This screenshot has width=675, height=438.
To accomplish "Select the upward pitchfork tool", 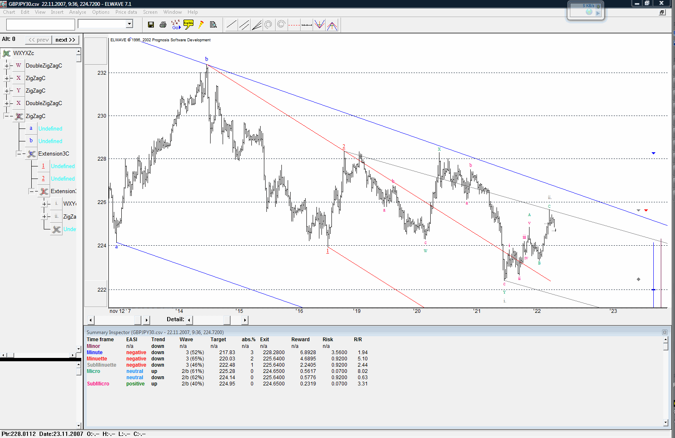I will tap(332, 25).
